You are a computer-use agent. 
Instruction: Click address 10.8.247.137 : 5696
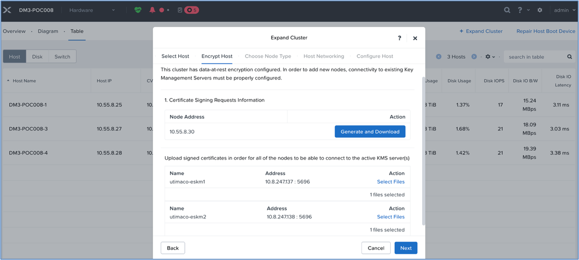(287, 182)
